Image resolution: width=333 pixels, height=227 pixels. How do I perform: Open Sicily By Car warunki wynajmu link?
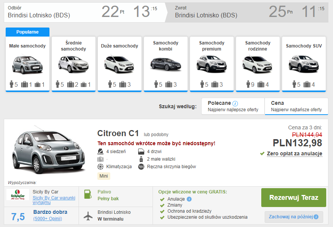tap(54, 200)
